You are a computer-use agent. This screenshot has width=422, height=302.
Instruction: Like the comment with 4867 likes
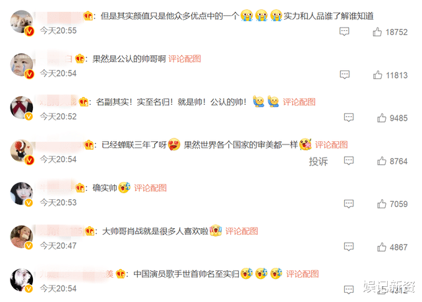[382, 247]
